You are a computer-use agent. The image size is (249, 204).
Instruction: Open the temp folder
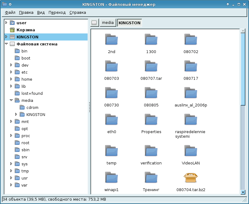tap(111, 150)
